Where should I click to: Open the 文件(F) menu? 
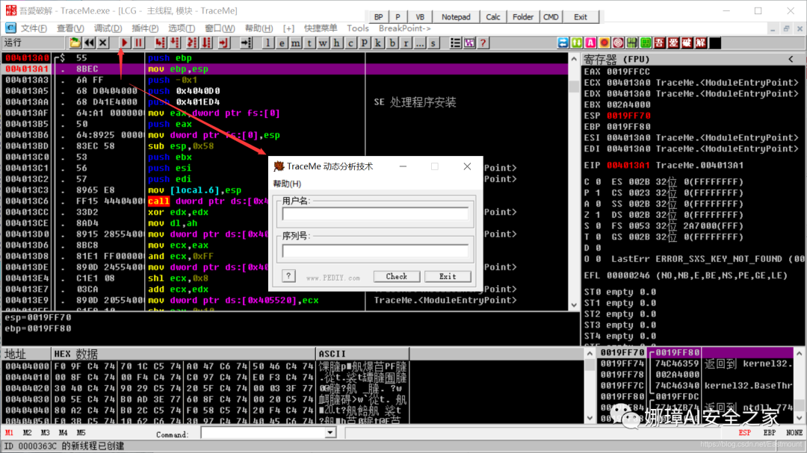coord(34,28)
